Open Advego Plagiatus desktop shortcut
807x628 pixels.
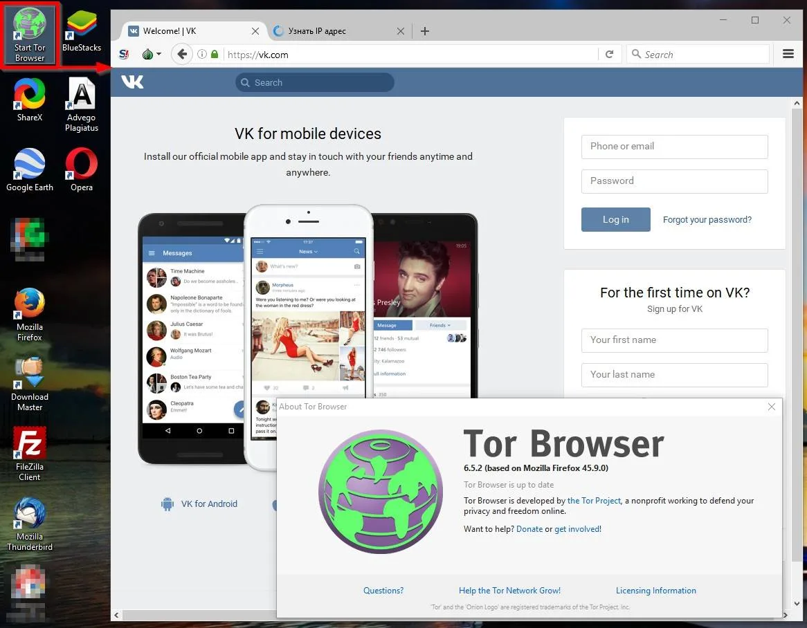pos(81,105)
